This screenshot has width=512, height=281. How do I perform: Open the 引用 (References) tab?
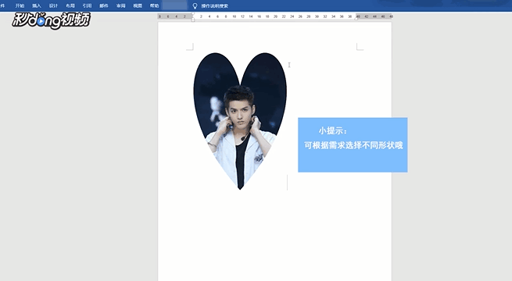point(87,5)
